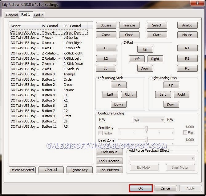Click the Select binding button

[157, 25]
